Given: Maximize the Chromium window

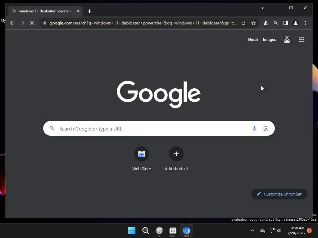Looking at the screenshot, I should [291, 8].
